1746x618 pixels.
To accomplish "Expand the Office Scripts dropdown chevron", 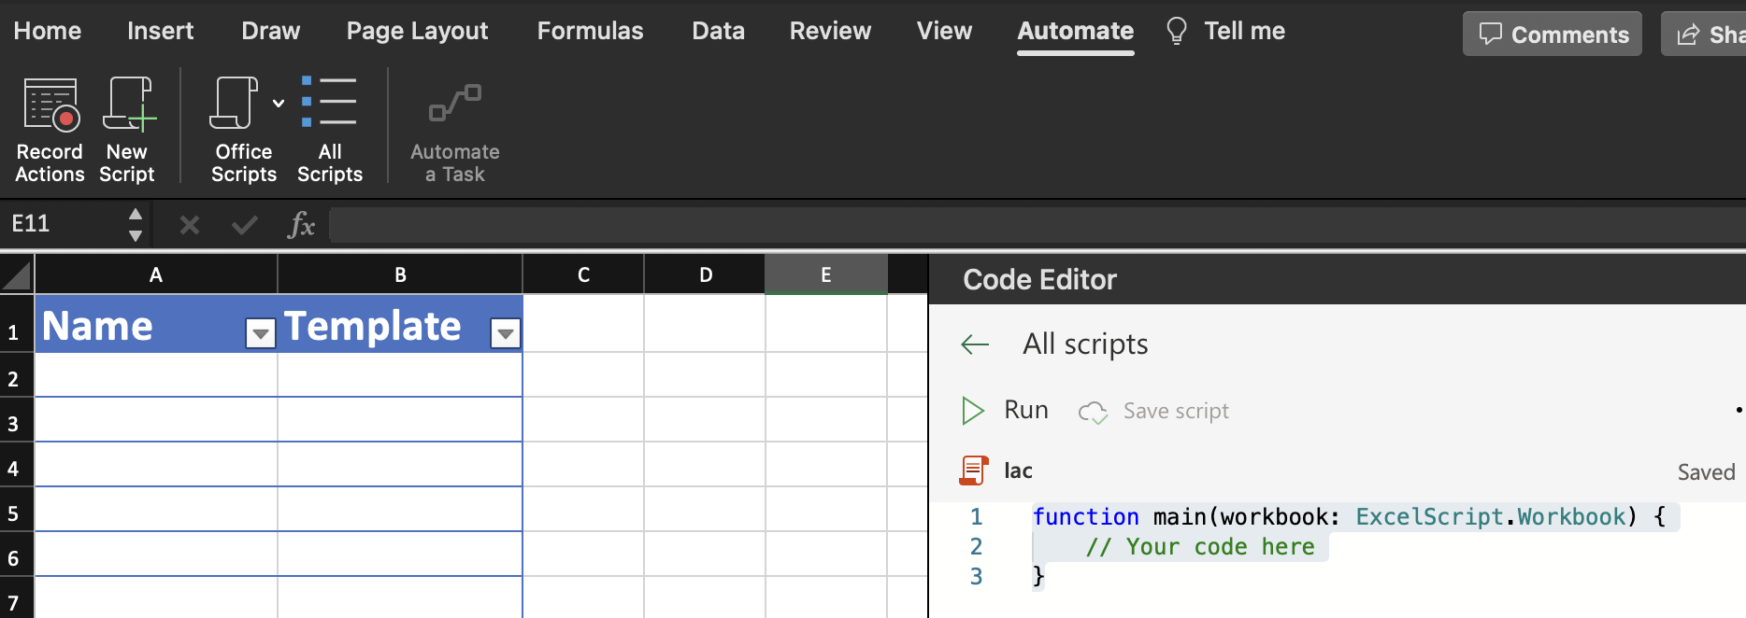I will point(279,103).
